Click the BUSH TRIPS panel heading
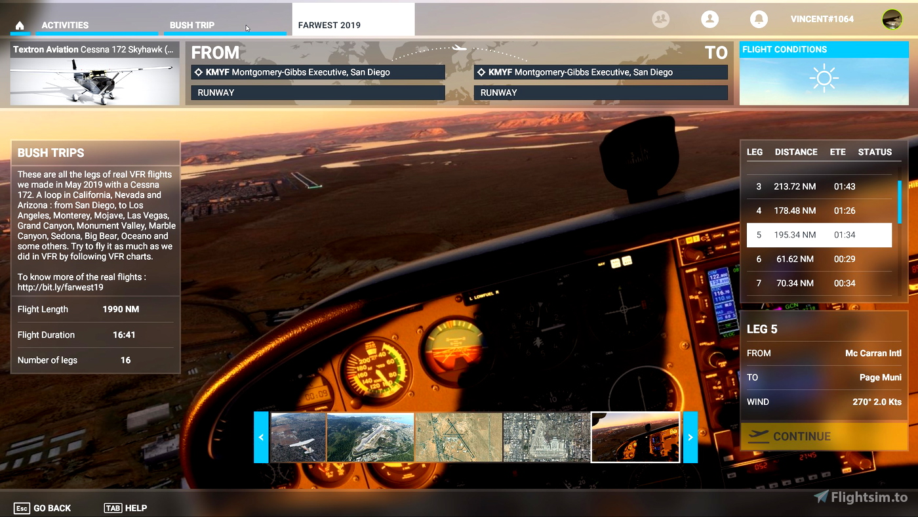This screenshot has width=918, height=517. [x=51, y=153]
